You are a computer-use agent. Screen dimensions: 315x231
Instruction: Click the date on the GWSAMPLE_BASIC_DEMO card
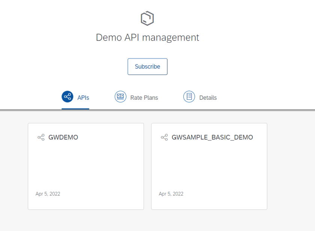pos(171,194)
